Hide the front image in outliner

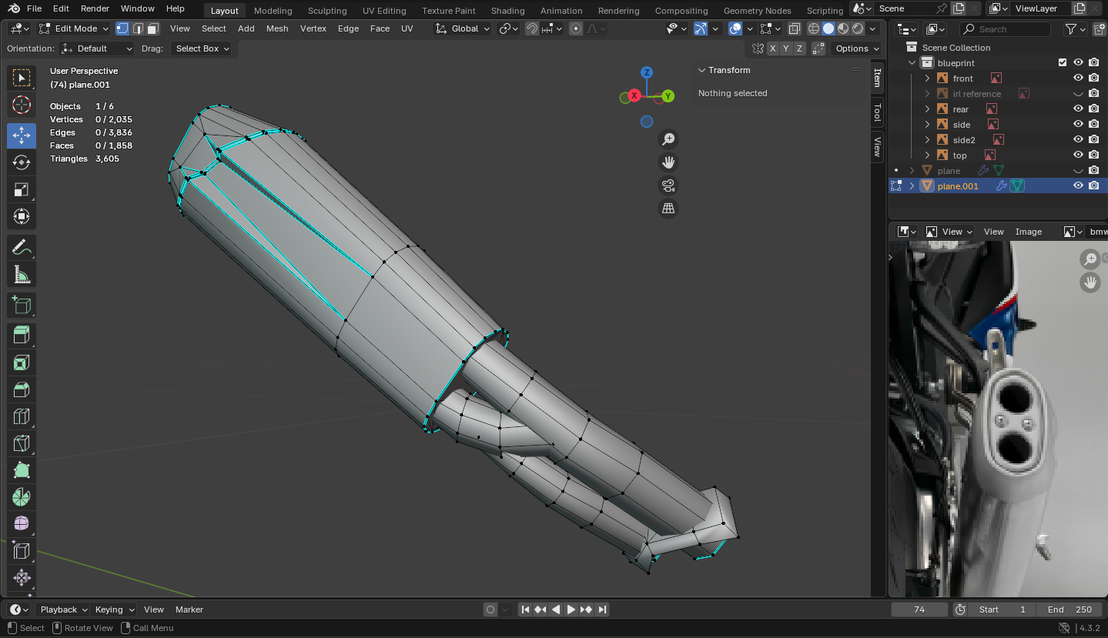click(x=1078, y=78)
